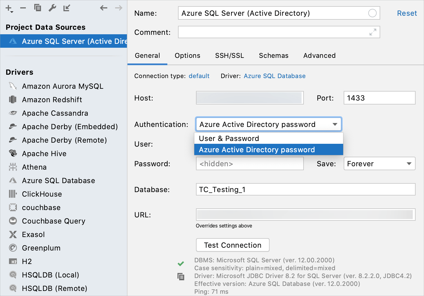Viewport: 424px width, 296px height.
Task: Click the Host input field
Action: pos(250,98)
